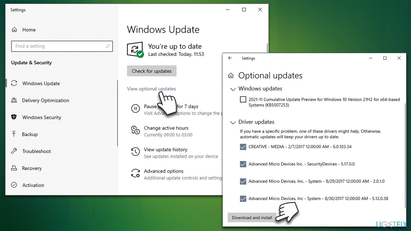Click the Recovery refresh icon
The width and height of the screenshot is (411, 231).
(x=14, y=168)
